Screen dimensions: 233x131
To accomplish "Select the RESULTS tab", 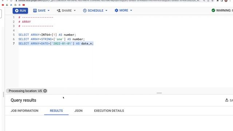I will [56, 111].
